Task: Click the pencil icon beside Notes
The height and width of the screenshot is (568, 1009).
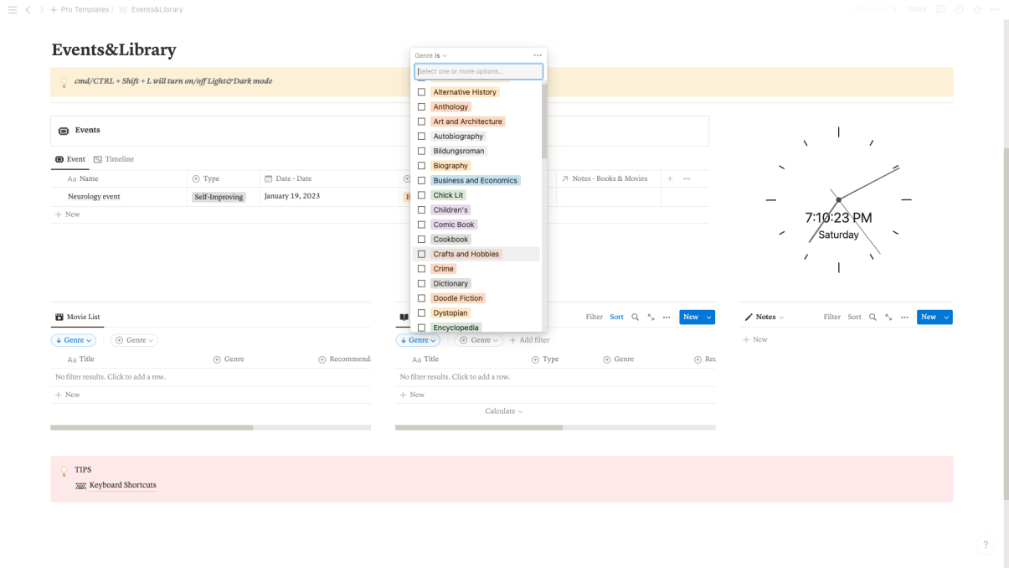Action: click(749, 318)
